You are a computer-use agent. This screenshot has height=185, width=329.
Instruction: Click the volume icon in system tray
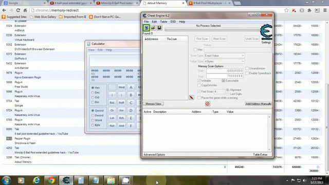coord(305,180)
